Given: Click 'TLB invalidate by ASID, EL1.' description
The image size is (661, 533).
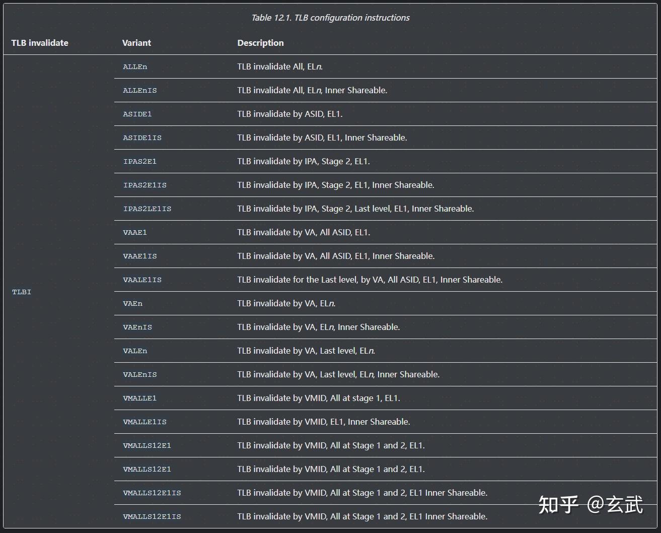Looking at the screenshot, I should click(x=289, y=114).
